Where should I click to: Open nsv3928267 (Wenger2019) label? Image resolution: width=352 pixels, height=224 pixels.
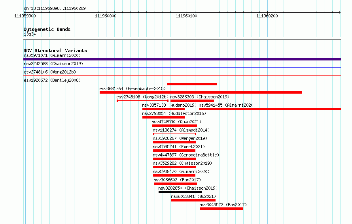180,138
